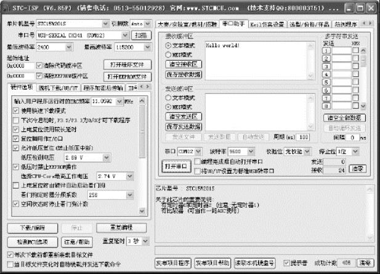The width and height of the screenshot is (380, 274).
Task: Click multi-string send button 7
Action: coord(326,98)
